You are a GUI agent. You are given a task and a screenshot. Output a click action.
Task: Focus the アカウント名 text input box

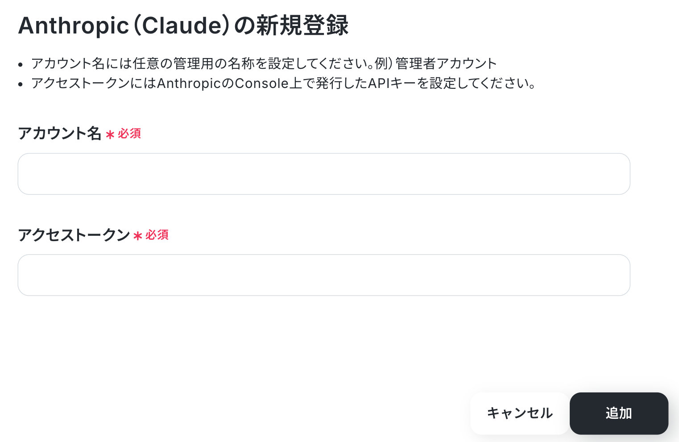pyautogui.click(x=324, y=174)
